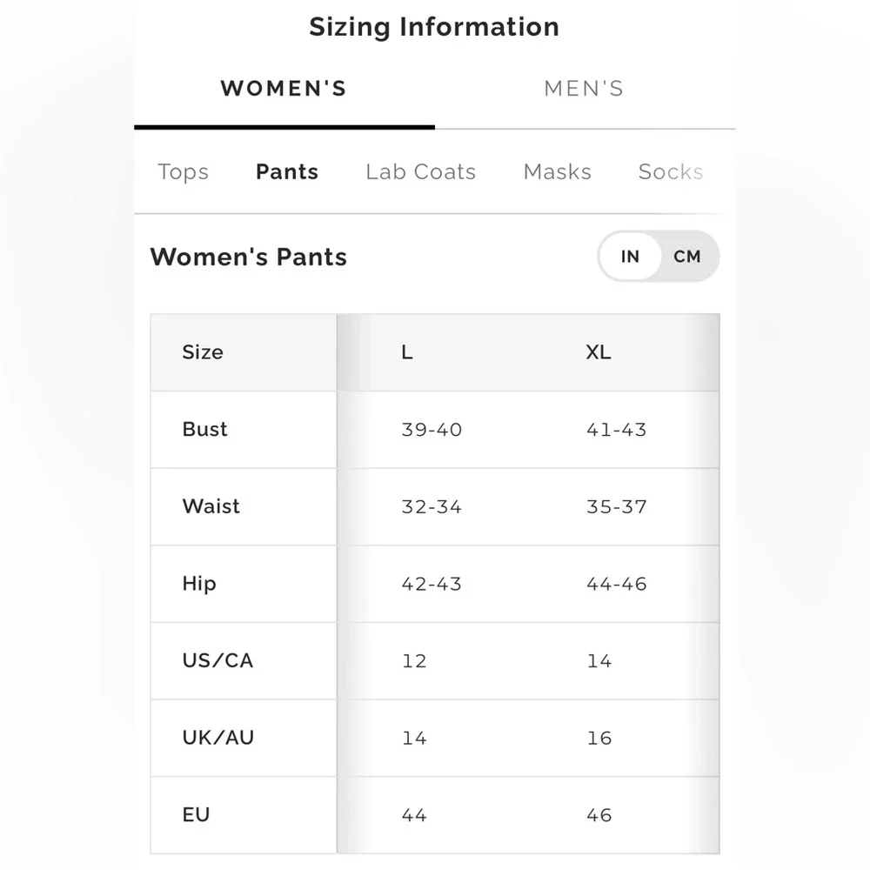870x870 pixels.
Task: Select the Pants category tab
Action: click(287, 172)
